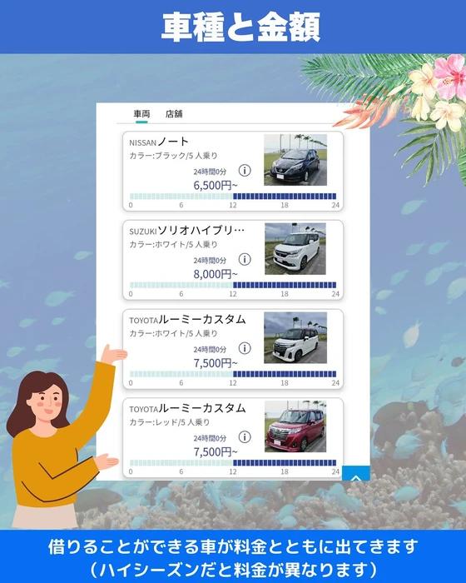Image resolution: width=466 pixels, height=583 pixels.
Task: Click the NISSAN ノート availability timeline bar
Action: 233,197
